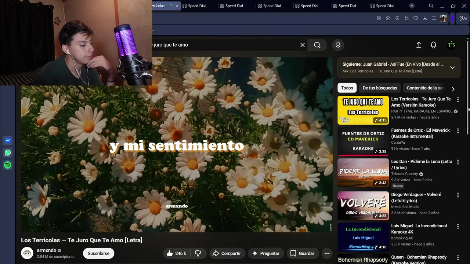The image size is (470, 264).
Task: Open Pídeme la Luna thumbnail
Action: [363, 173]
